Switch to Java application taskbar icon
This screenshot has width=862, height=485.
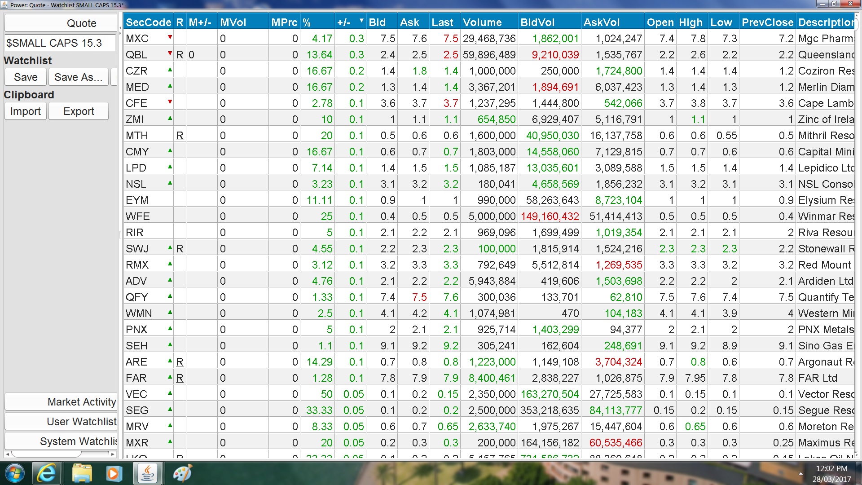148,473
